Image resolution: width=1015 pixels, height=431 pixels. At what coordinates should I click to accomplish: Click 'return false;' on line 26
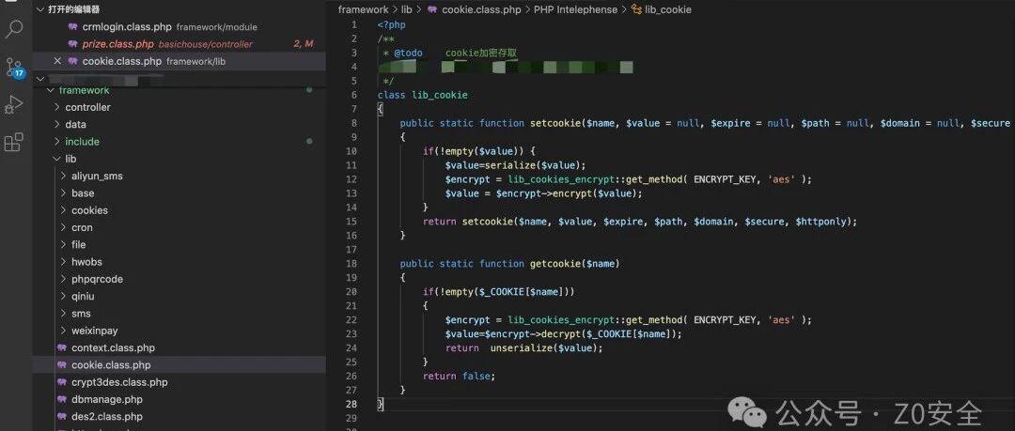point(459,376)
